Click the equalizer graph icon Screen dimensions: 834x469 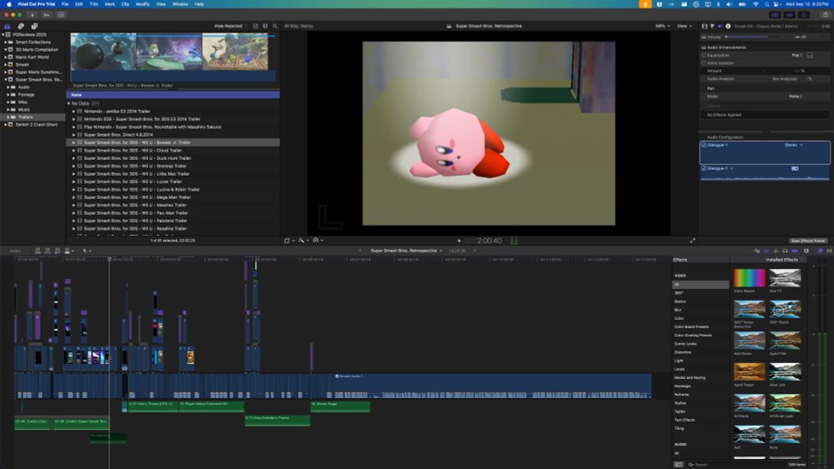810,55
